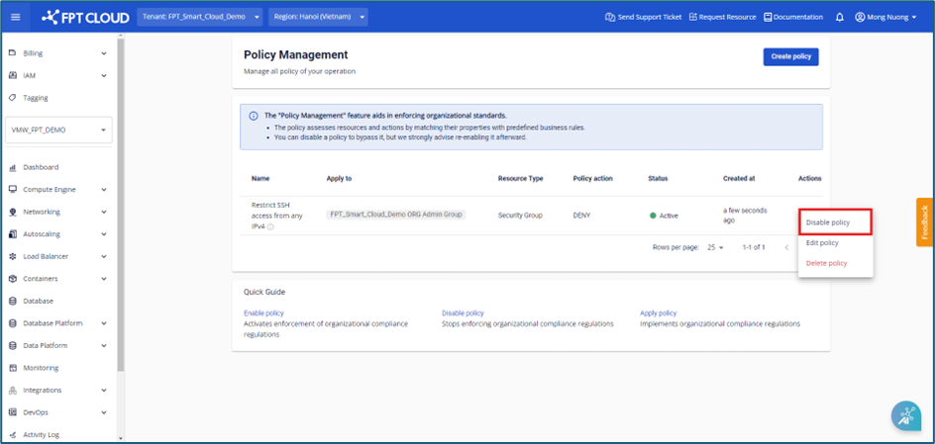Choose Edit policy in context menu
The height and width of the screenshot is (444, 935).
click(822, 242)
